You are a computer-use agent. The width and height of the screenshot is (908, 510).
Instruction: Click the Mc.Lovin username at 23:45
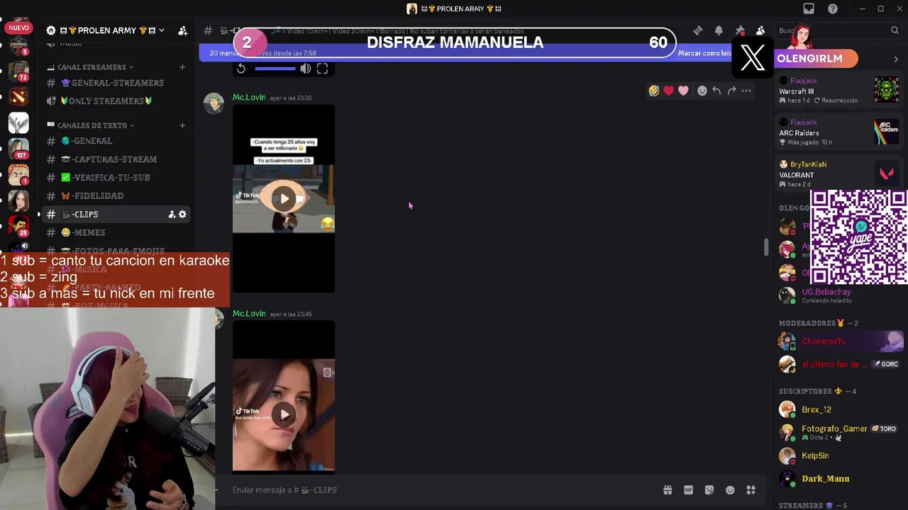[249, 314]
